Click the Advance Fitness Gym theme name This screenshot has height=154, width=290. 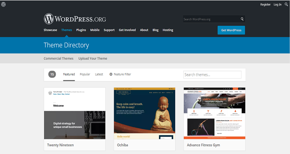point(203,145)
